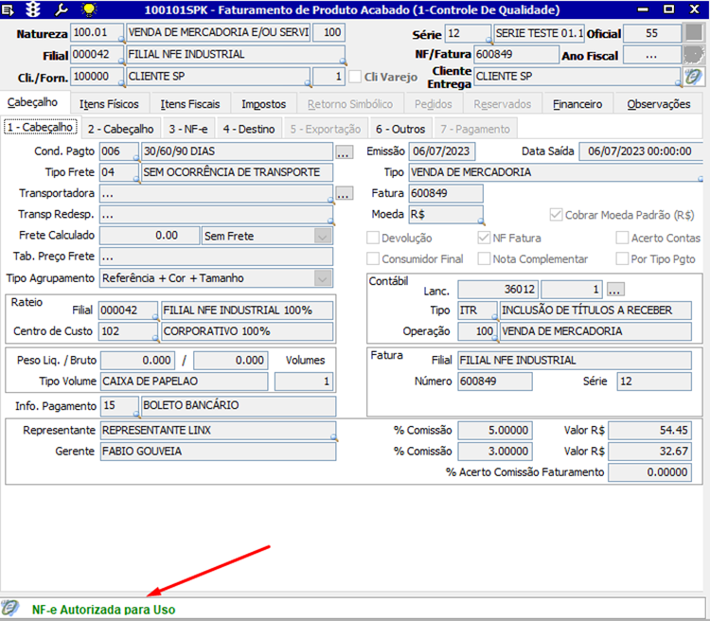Check the Acerto Contas checkbox
This screenshot has height=621, width=710.
[x=623, y=238]
